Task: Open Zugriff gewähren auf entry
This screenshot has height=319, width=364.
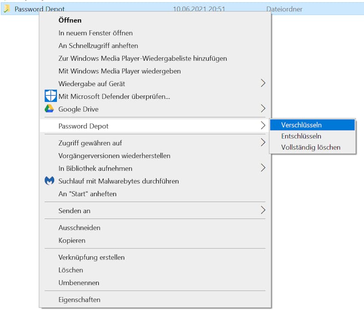Action: click(x=155, y=143)
